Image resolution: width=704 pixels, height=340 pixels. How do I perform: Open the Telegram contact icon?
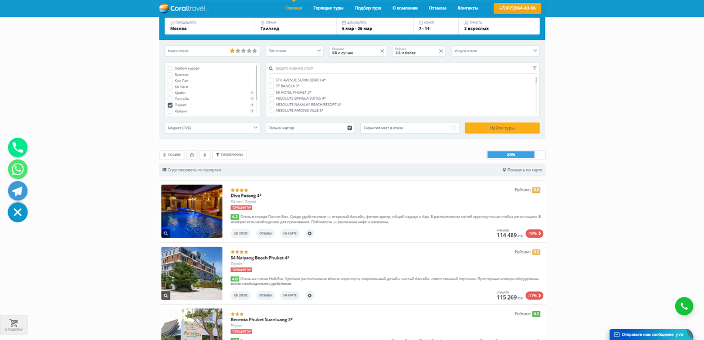(x=18, y=191)
